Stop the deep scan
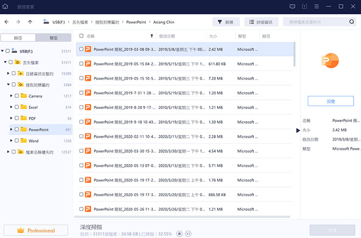The height and width of the screenshot is (238, 361). (180, 234)
